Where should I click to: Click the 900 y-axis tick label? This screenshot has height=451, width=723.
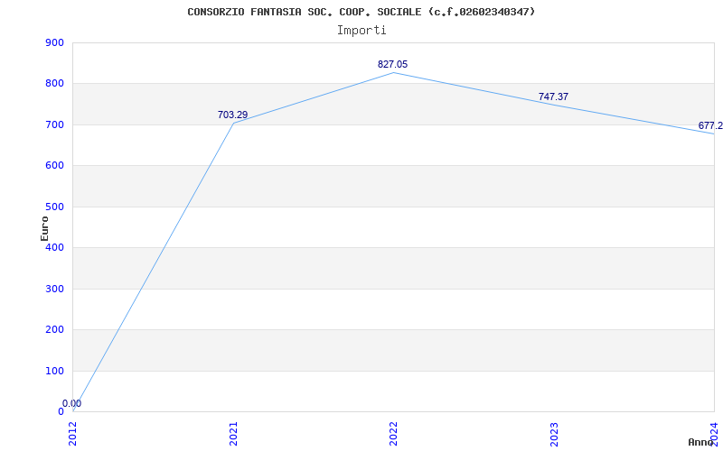(x=54, y=42)
